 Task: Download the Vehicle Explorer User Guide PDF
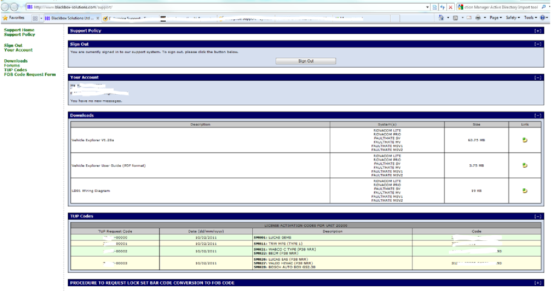524,165
